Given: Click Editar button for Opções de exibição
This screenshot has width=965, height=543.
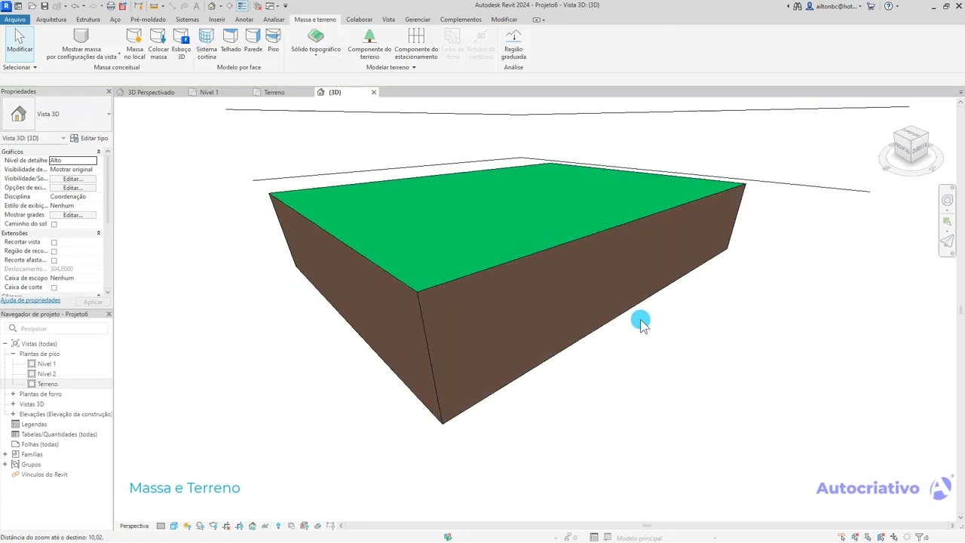Looking at the screenshot, I should [72, 188].
